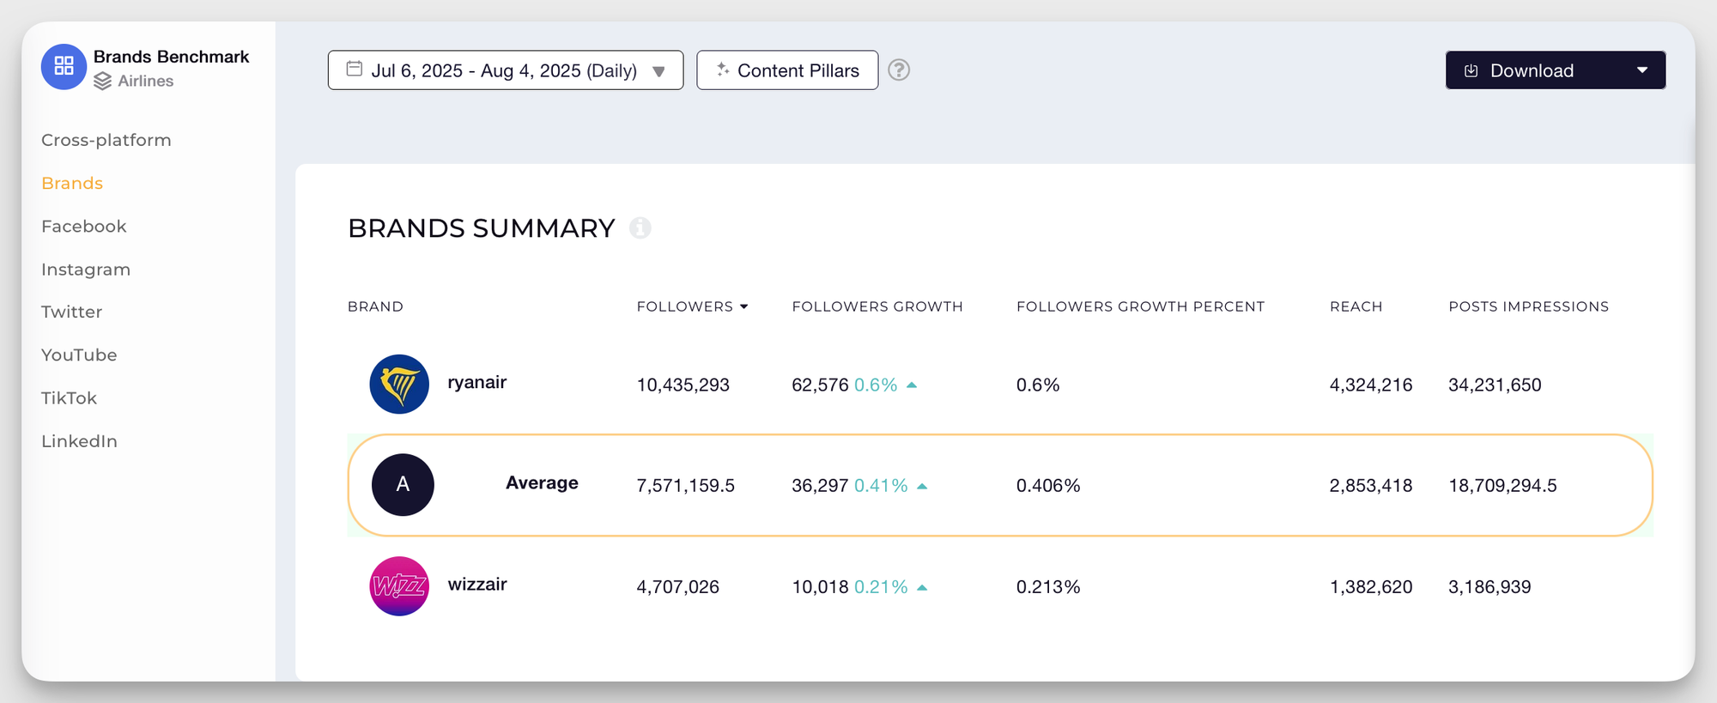
Task: Open Facebook section
Action: tap(84, 226)
